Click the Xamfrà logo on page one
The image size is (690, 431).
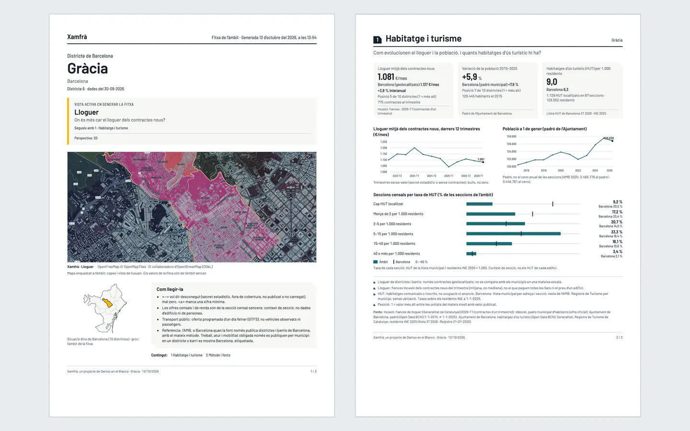point(77,37)
